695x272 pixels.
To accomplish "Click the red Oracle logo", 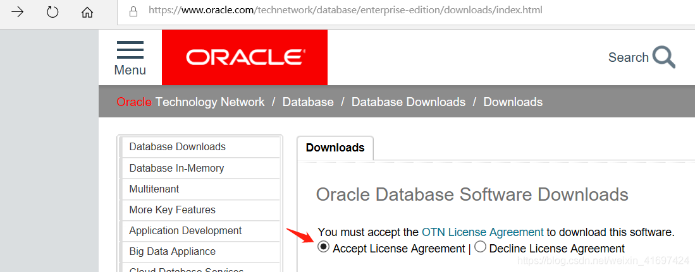I will pos(245,57).
